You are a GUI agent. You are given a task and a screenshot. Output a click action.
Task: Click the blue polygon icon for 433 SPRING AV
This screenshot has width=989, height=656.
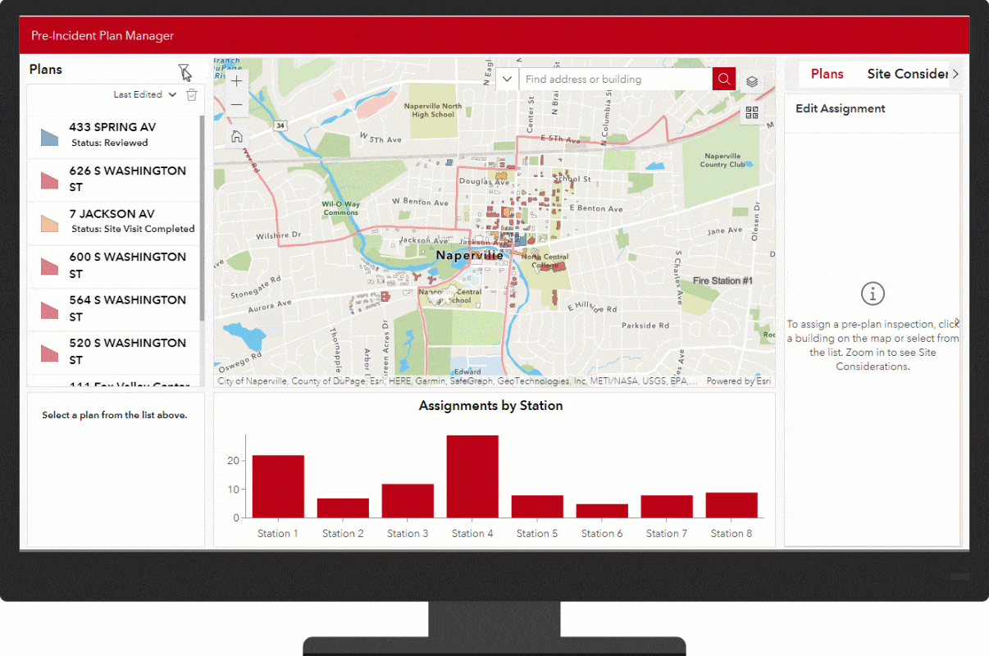(50, 137)
